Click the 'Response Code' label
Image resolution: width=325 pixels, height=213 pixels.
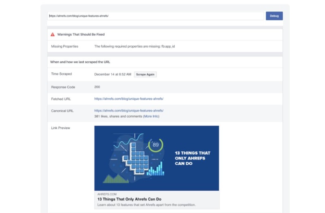63,87
